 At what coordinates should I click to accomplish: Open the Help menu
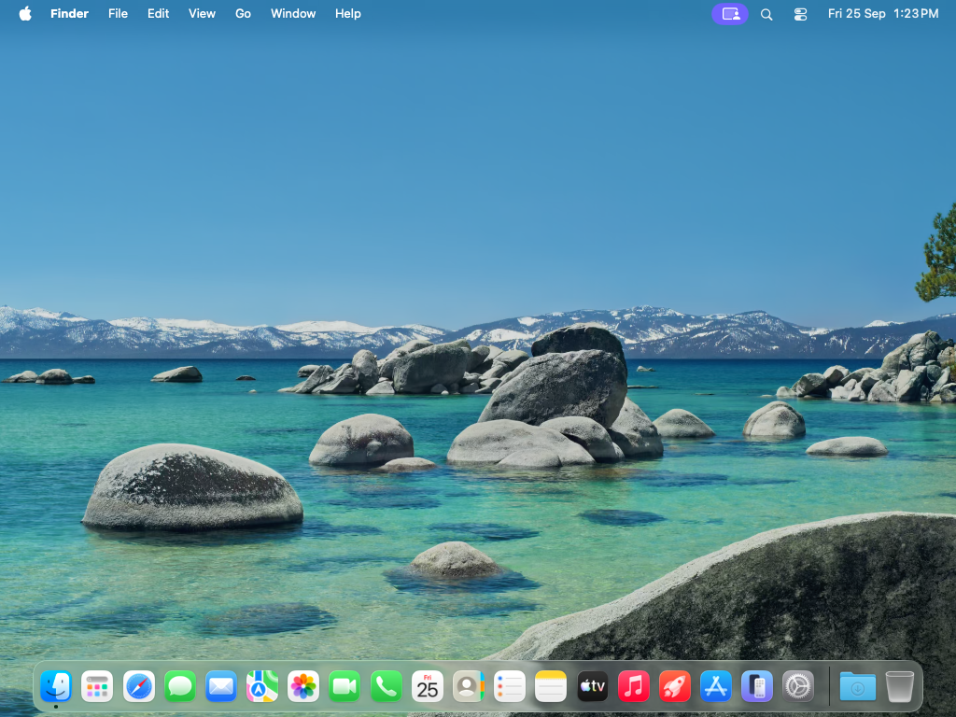(347, 13)
